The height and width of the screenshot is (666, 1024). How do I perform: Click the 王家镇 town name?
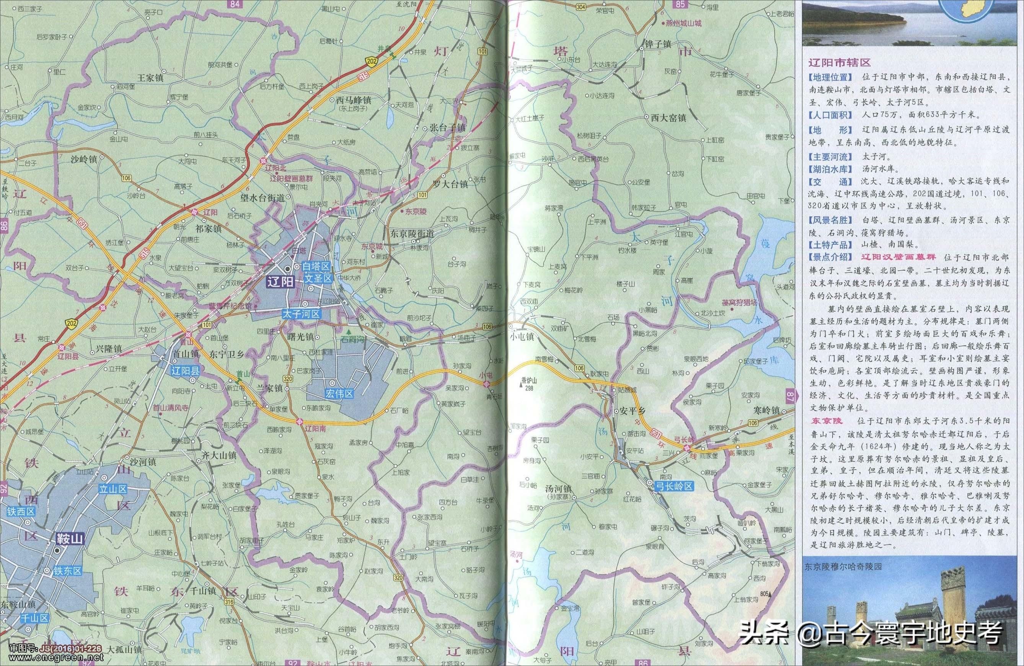click(150, 78)
